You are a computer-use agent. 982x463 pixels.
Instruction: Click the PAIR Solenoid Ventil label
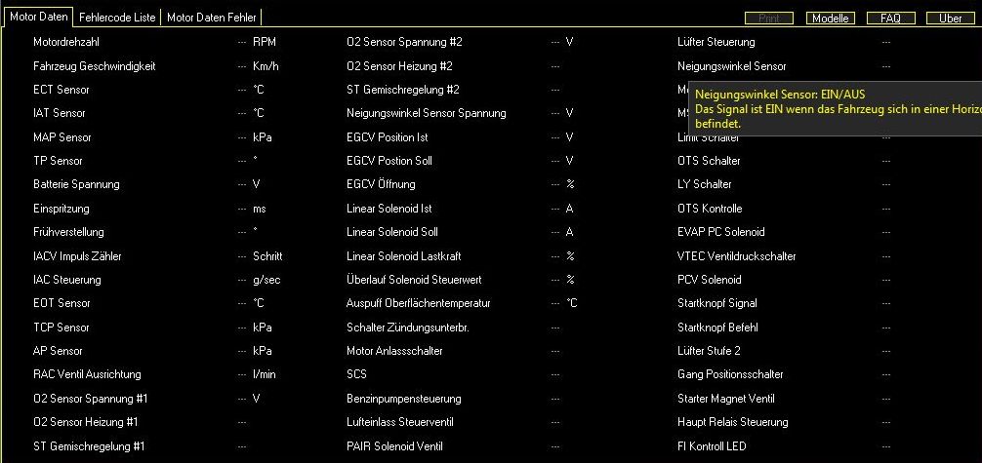coord(394,446)
